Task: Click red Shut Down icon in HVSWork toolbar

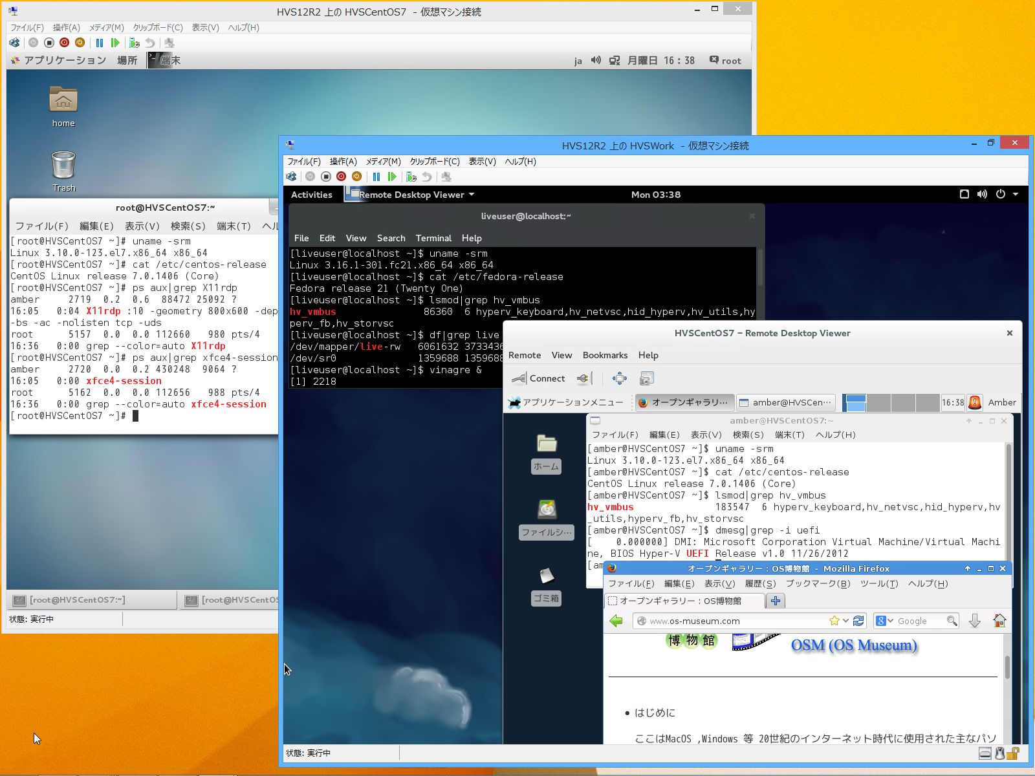Action: click(x=341, y=177)
